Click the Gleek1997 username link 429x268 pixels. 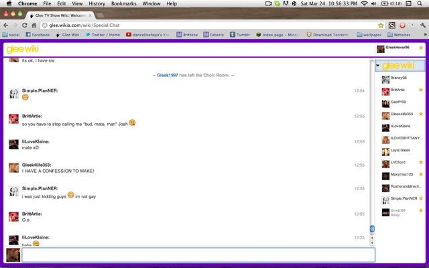click(x=167, y=75)
